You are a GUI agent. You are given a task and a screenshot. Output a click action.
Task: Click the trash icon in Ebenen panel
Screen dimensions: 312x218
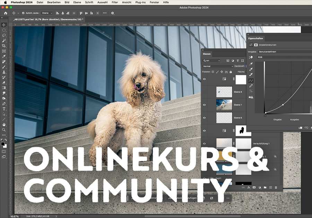[276, 187]
